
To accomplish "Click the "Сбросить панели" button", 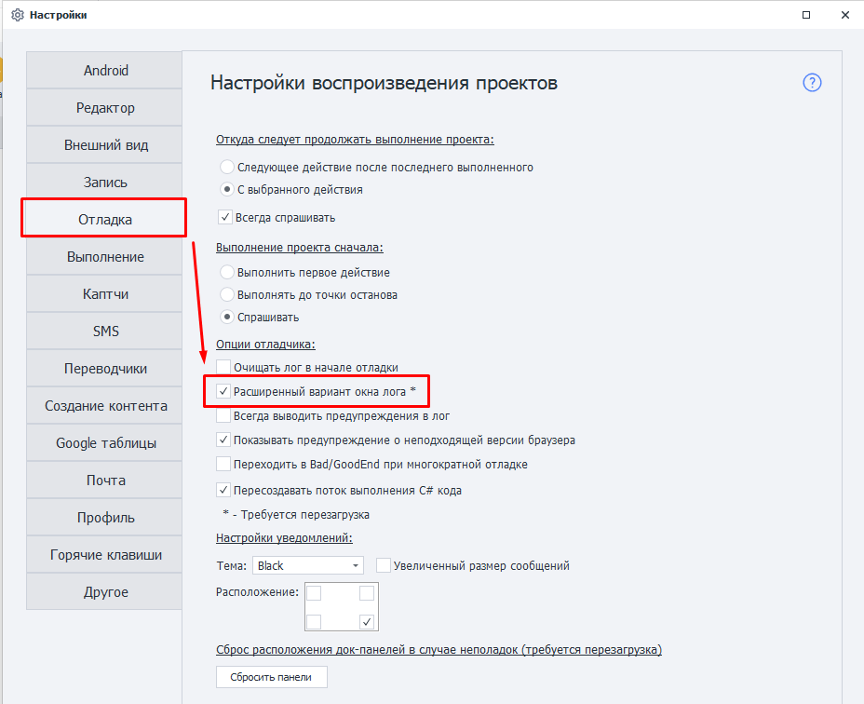I will [271, 677].
